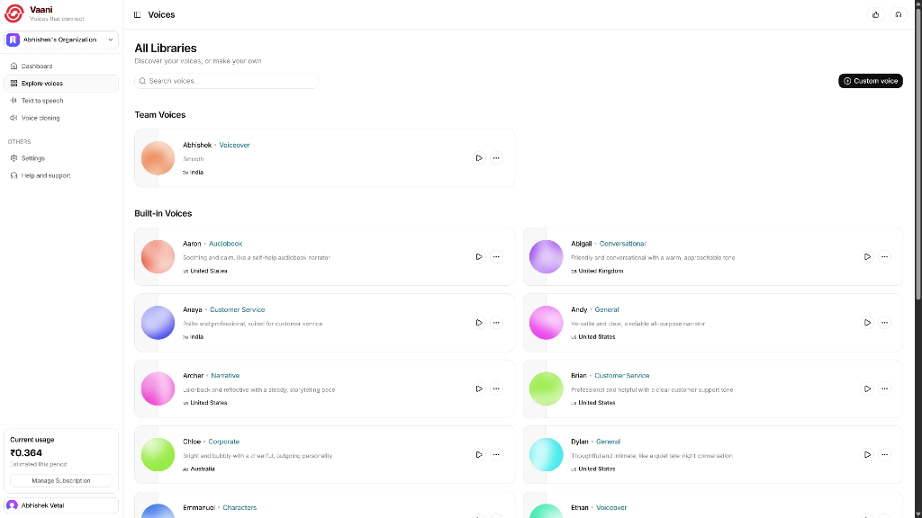Click the Narrative tag on Archer
The image size is (922, 518).
click(x=225, y=376)
